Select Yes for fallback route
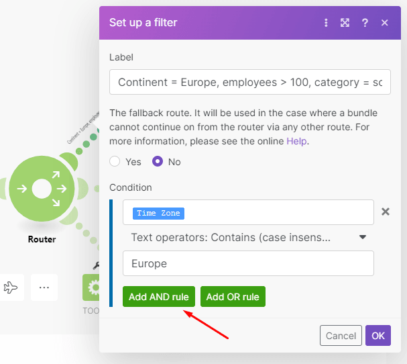The width and height of the screenshot is (407, 364). (x=115, y=162)
